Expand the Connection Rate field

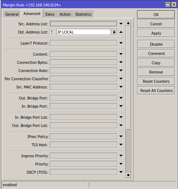coord(121,70)
